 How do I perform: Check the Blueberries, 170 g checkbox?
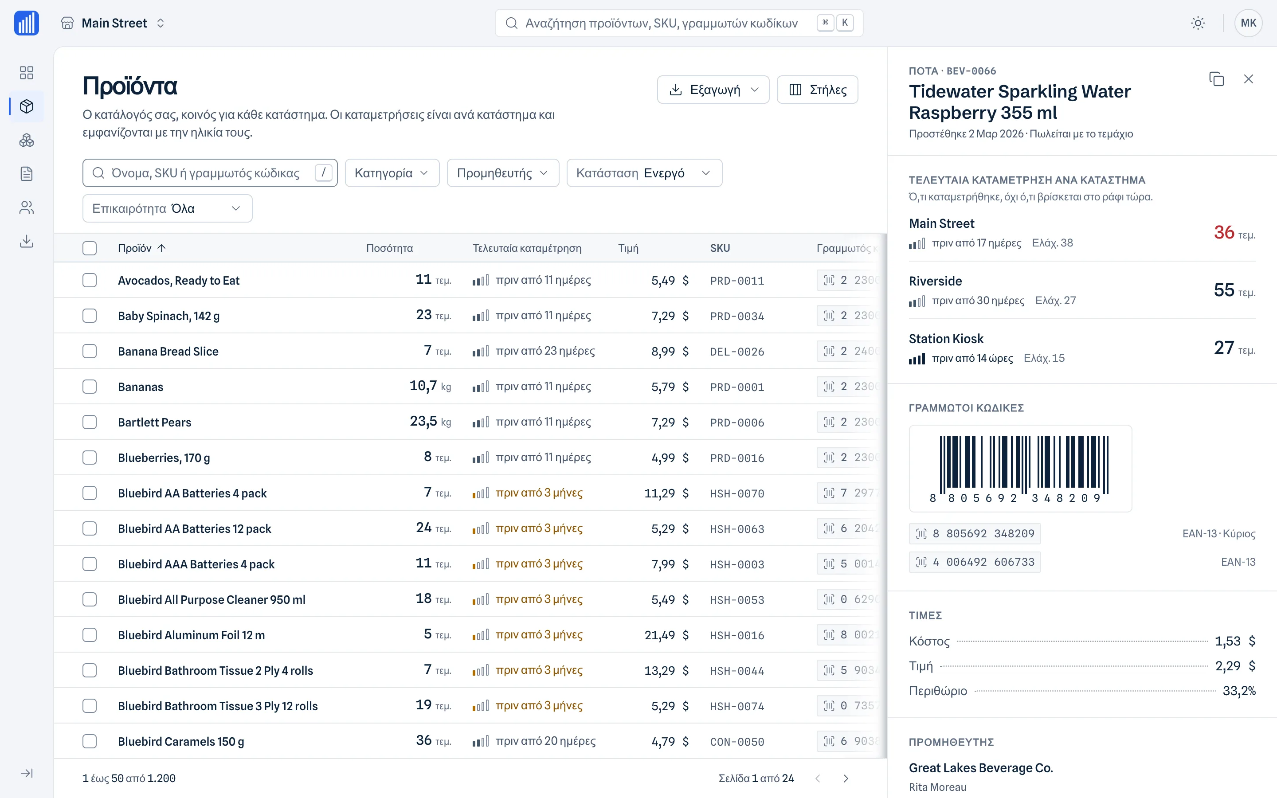point(90,458)
